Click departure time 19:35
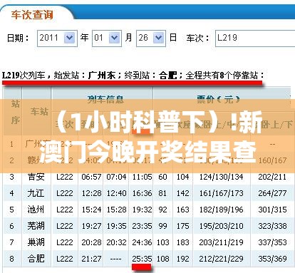Image resolution: width=295 pixels, height=273 pixels. pyautogui.click(x=116, y=226)
